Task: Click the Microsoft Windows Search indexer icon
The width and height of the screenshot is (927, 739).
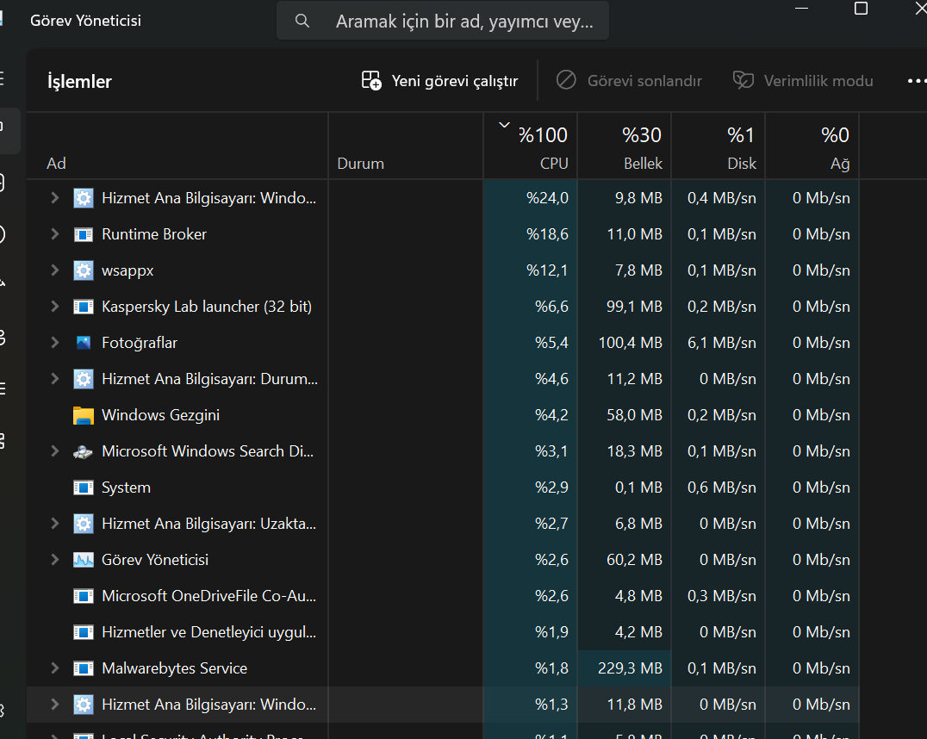Action: [x=84, y=451]
